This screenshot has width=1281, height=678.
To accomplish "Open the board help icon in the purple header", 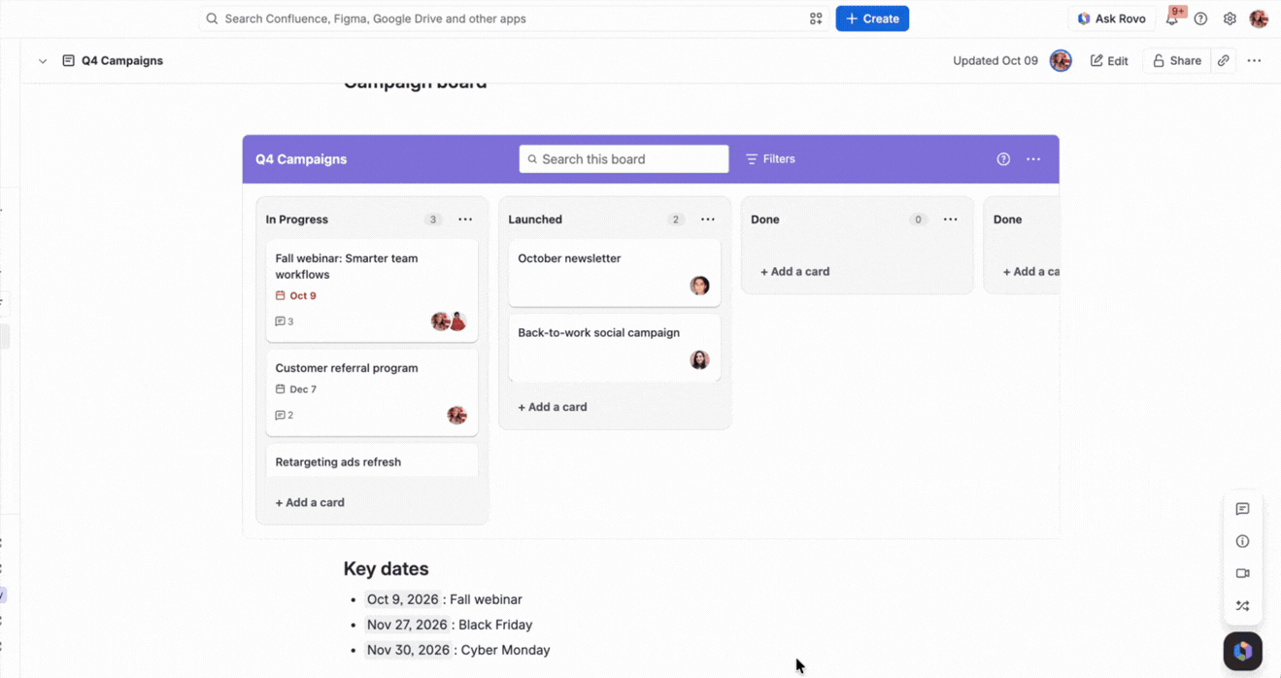I will coord(1003,159).
